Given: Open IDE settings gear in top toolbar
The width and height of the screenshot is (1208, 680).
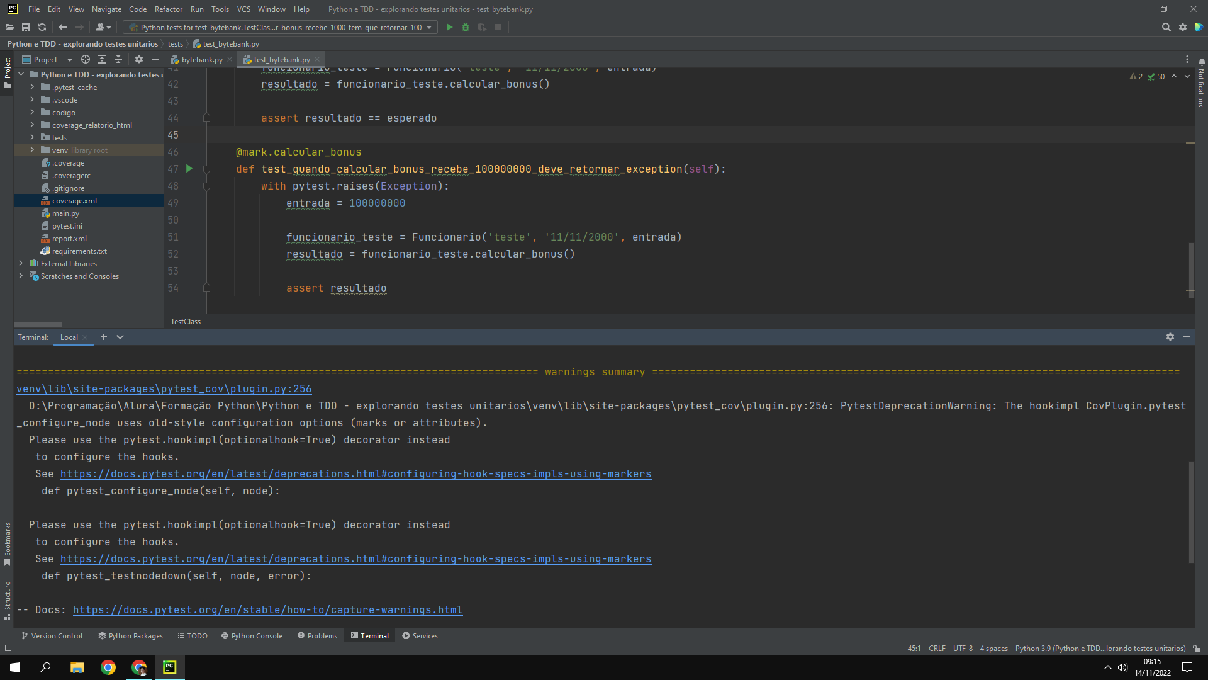Looking at the screenshot, I should [x=1183, y=27].
